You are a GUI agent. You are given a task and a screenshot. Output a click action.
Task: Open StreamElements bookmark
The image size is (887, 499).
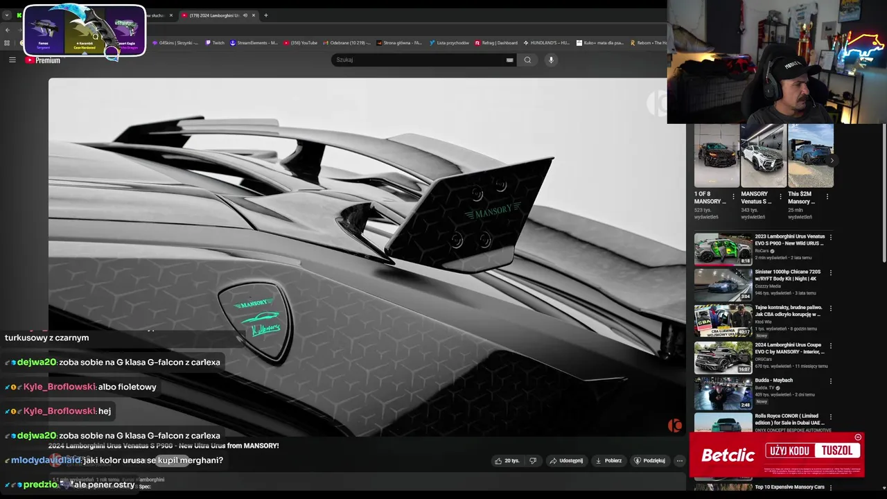(x=254, y=43)
